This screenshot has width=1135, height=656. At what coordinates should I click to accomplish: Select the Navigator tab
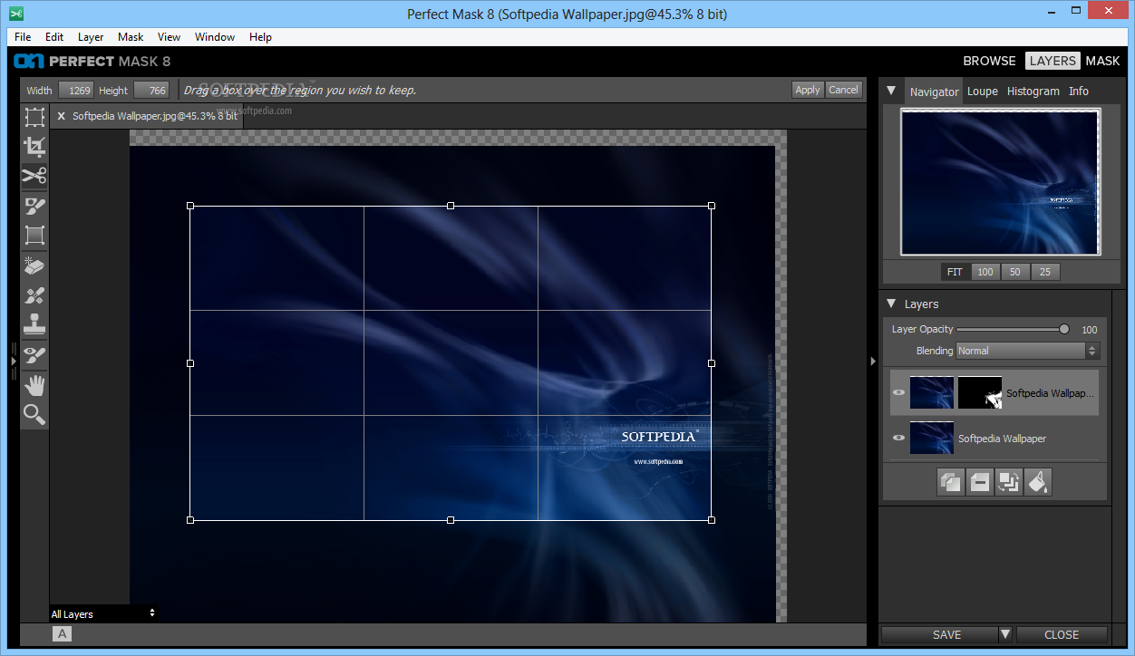[934, 92]
